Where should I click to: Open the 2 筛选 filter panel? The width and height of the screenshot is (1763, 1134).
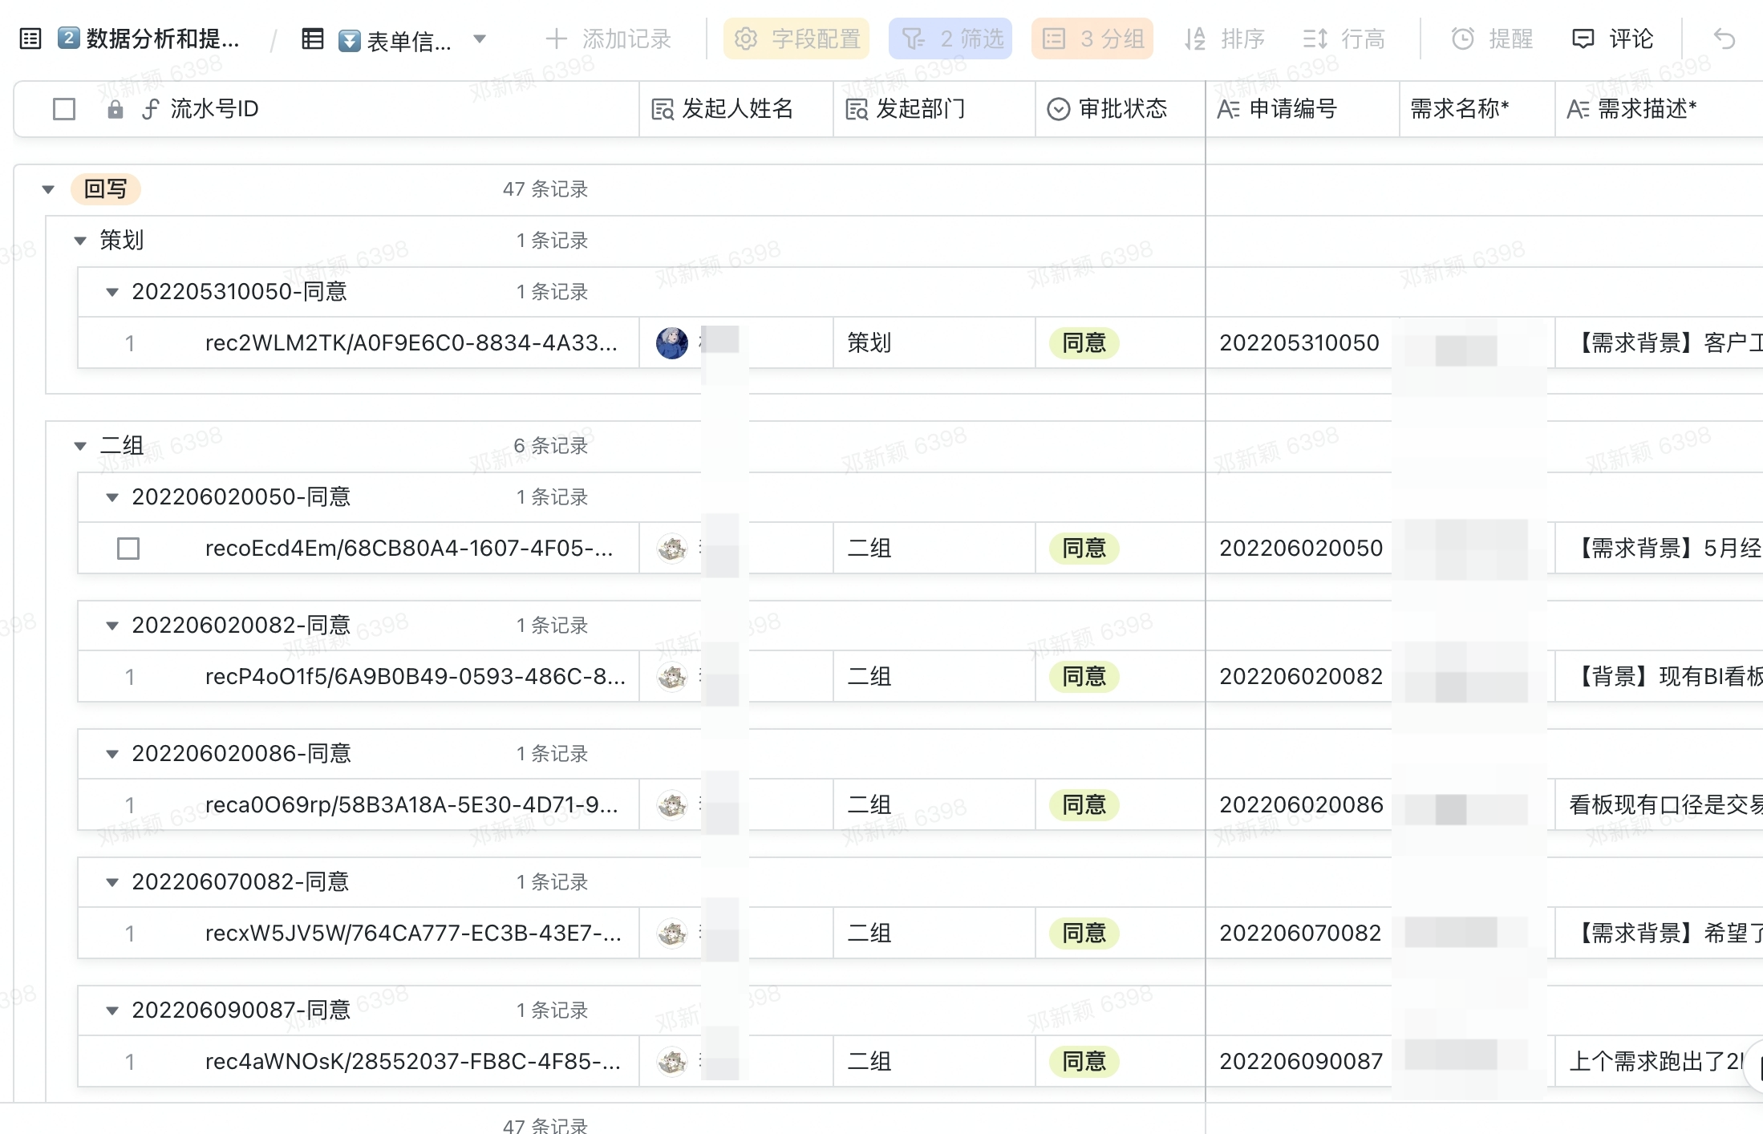point(950,38)
